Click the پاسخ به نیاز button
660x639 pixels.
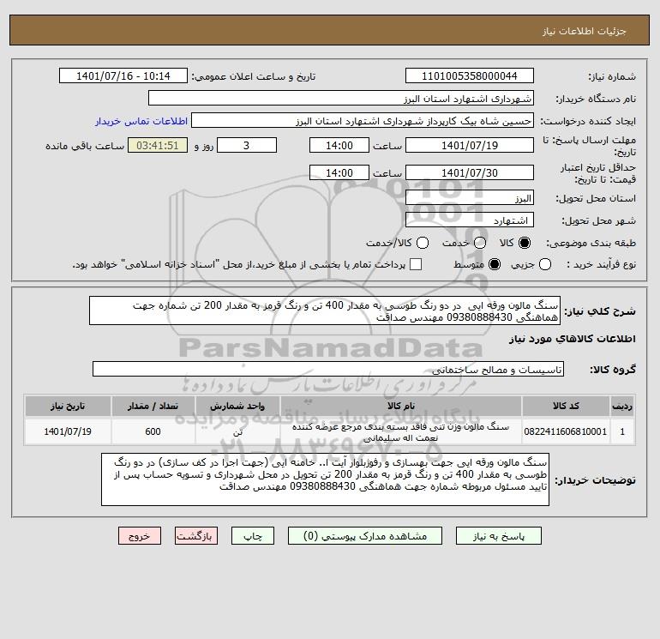coord(499,536)
